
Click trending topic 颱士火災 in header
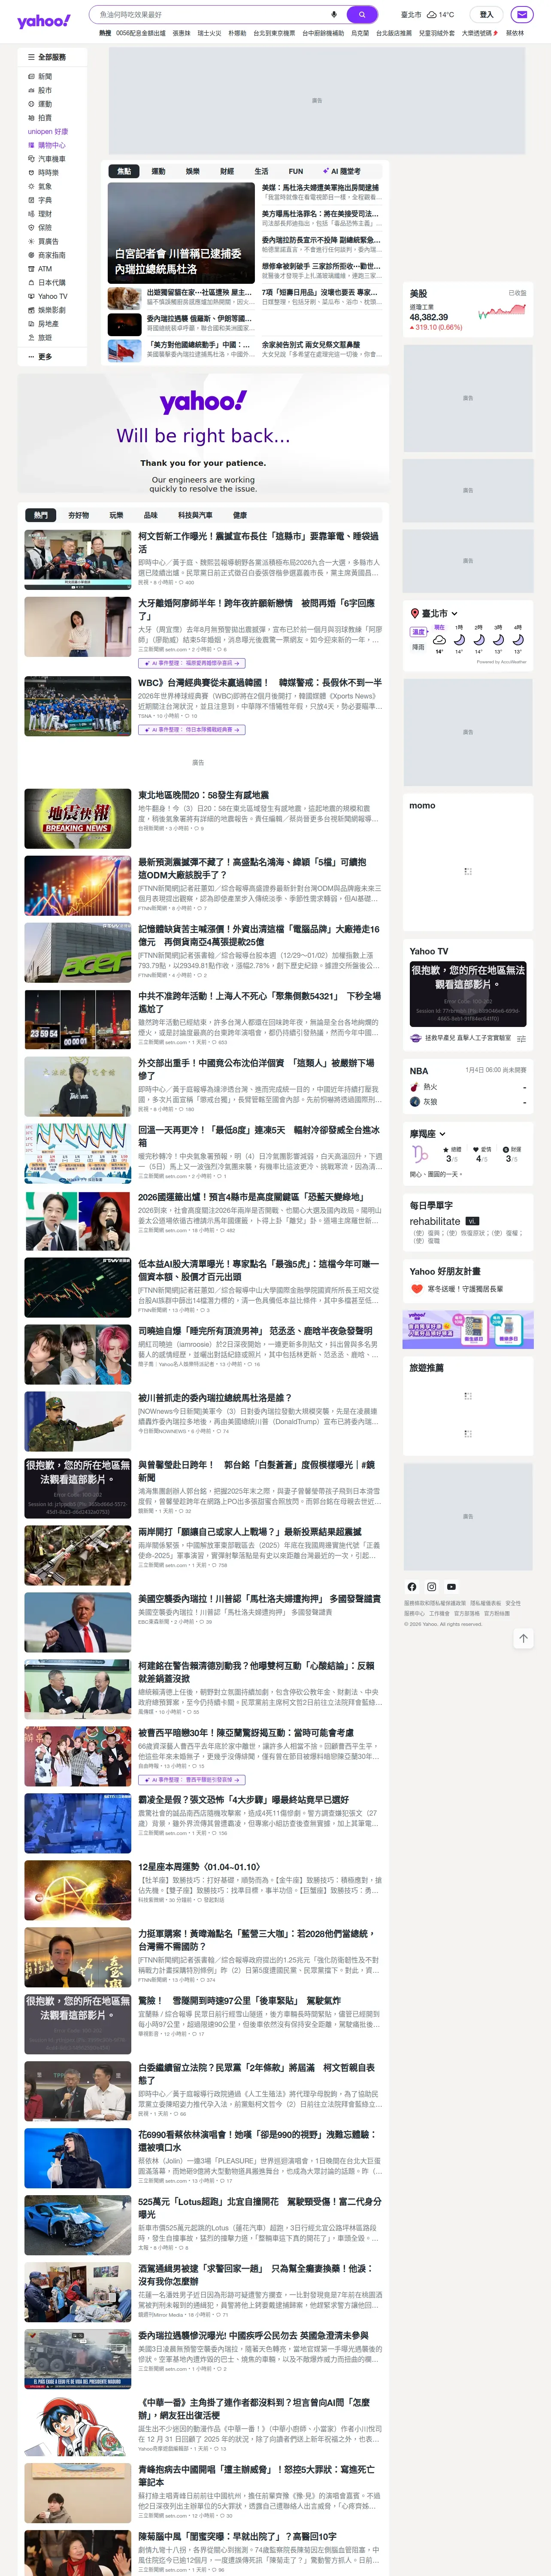(x=209, y=33)
